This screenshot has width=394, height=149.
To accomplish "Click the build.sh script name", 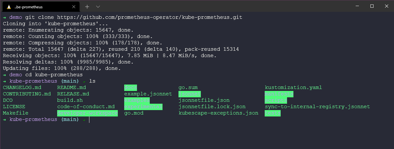I will coord(70,100).
